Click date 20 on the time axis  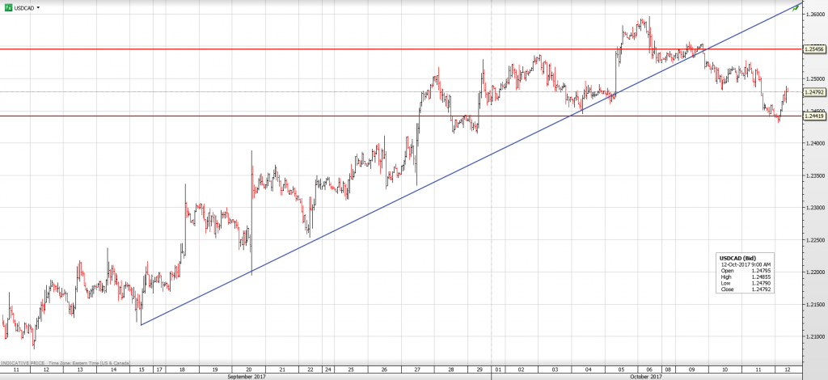click(x=249, y=369)
